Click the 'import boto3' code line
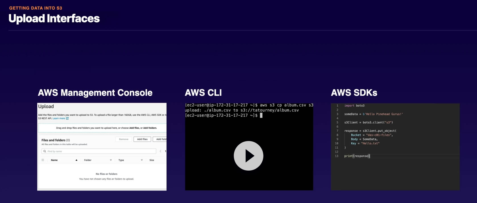The image size is (477, 203). coord(354,105)
